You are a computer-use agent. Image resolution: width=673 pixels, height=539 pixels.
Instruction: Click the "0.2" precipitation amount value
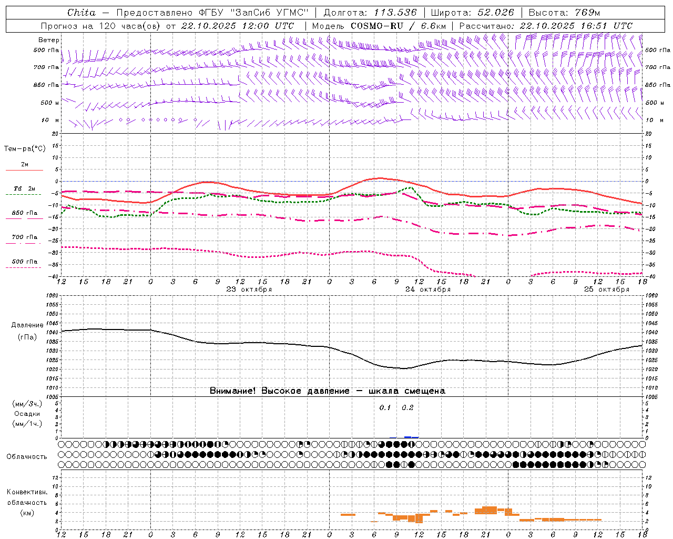(407, 408)
